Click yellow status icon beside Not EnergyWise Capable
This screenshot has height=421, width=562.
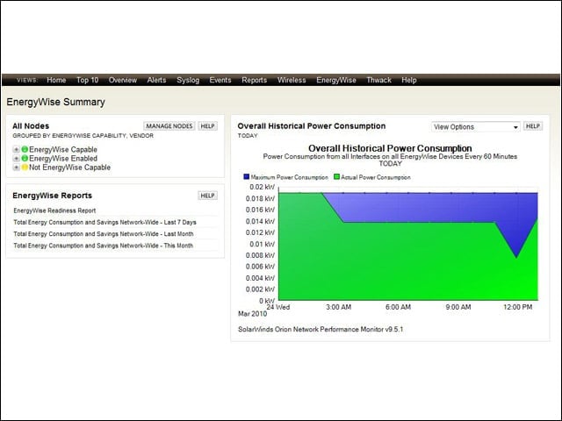click(x=25, y=168)
